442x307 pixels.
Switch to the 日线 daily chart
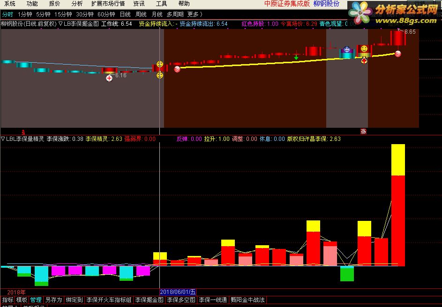pyautogui.click(x=125, y=15)
